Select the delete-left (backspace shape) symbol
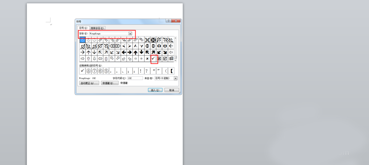The width and height of the screenshot is (369, 165). pyautogui.click(x=112, y=46)
